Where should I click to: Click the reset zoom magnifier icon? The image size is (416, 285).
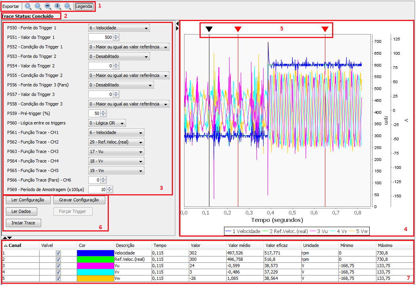pyautogui.click(x=68, y=6)
